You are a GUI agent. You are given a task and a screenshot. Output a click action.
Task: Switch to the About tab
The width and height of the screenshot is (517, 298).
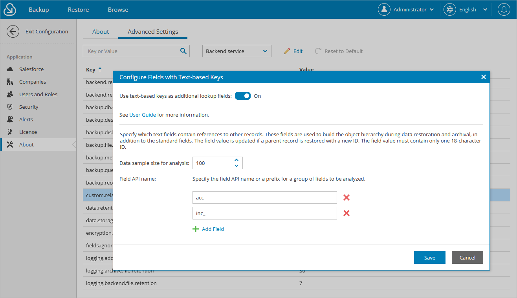(101, 31)
